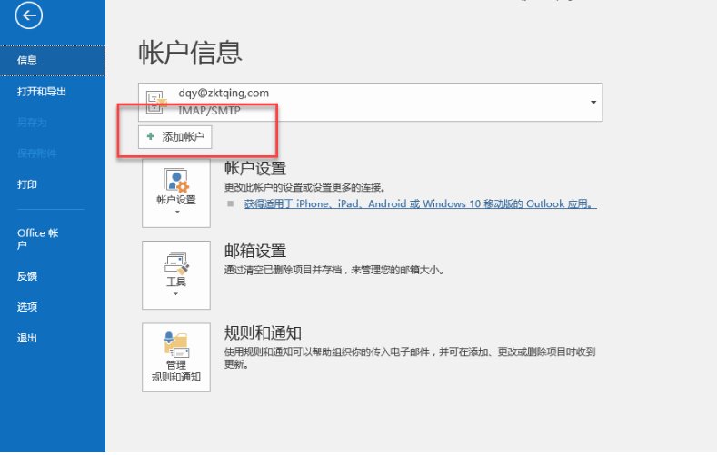Open the 帐户设置 button with person-gear icon
Viewport: 717px width, 455px height.
pos(176,193)
